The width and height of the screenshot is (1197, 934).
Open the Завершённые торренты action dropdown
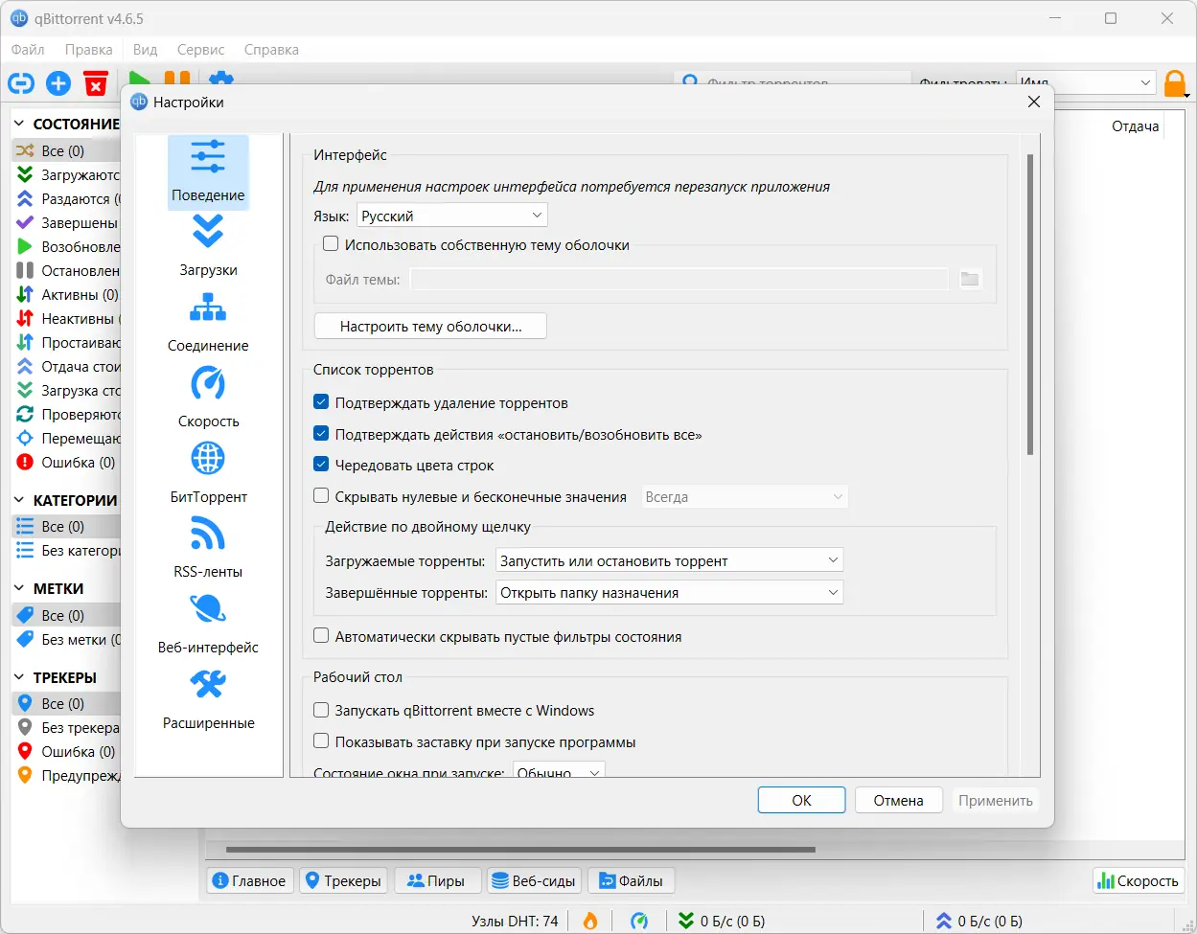(669, 592)
